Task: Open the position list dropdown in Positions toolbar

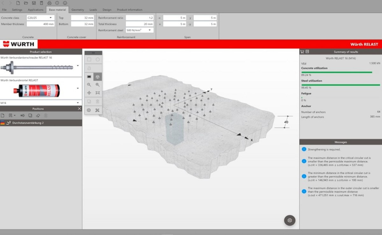Action: pyautogui.click(x=12, y=115)
